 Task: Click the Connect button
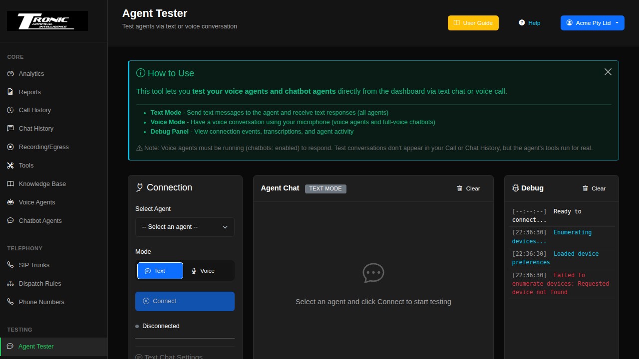coord(185,301)
